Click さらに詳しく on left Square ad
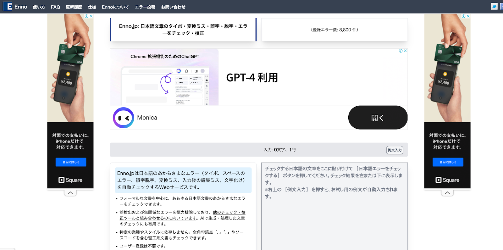 click(71, 162)
